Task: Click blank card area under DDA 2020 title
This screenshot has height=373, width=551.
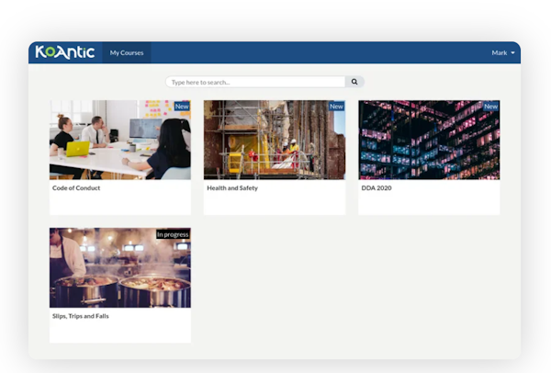Action: (428, 204)
